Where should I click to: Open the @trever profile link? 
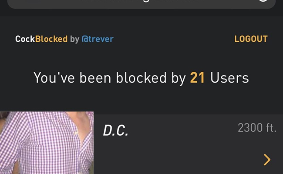[x=98, y=39]
